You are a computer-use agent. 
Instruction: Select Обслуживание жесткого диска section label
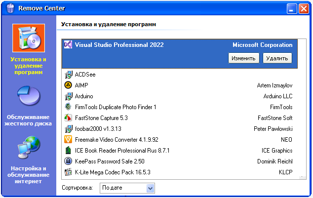pyautogui.click(x=28, y=120)
